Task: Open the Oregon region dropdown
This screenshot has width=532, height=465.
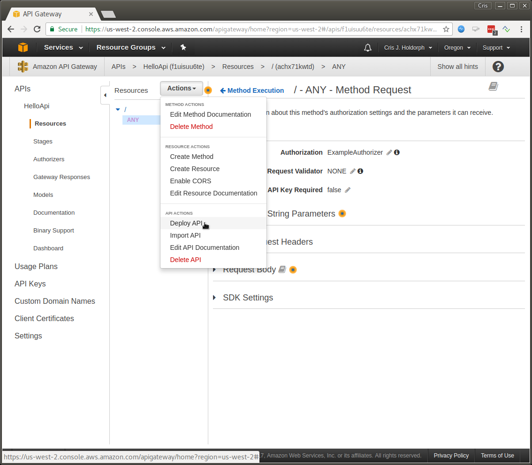Action: pos(457,48)
